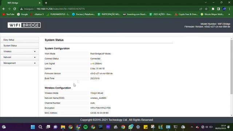This screenshot has height=131, width=233.
Task: Open Sticky Notes from the taskbar
Action: [x=146, y=127]
